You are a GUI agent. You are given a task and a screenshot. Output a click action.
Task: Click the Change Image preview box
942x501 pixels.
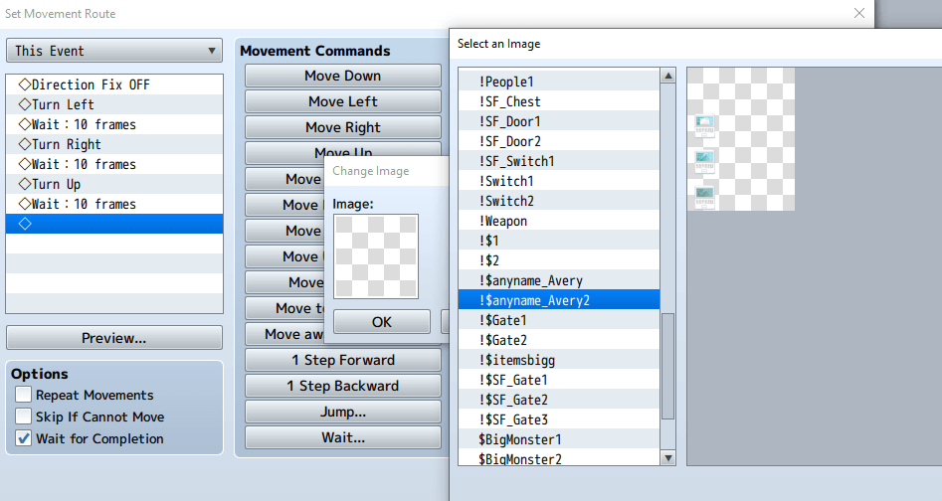[376, 256]
